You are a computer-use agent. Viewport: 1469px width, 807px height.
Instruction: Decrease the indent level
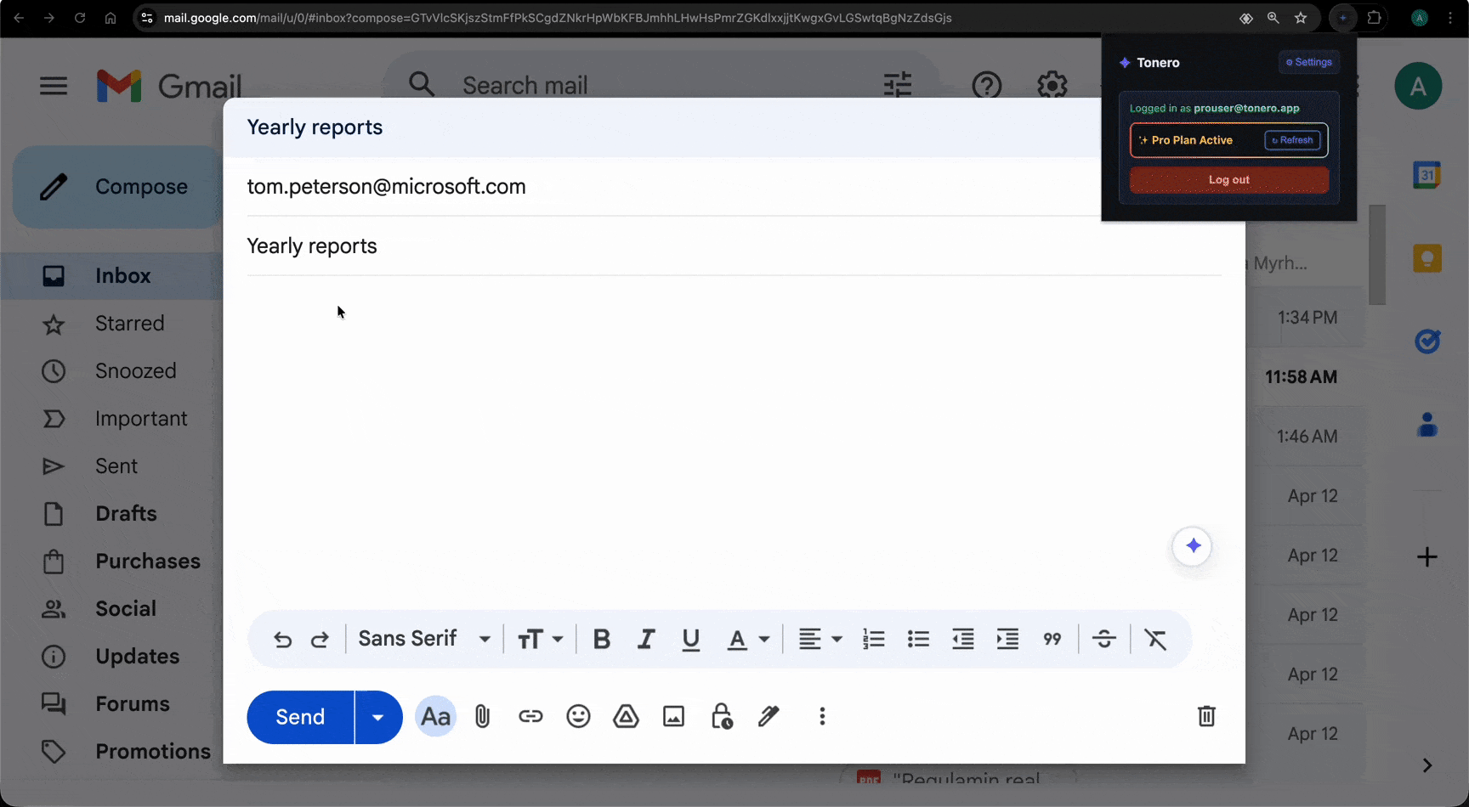(x=963, y=639)
